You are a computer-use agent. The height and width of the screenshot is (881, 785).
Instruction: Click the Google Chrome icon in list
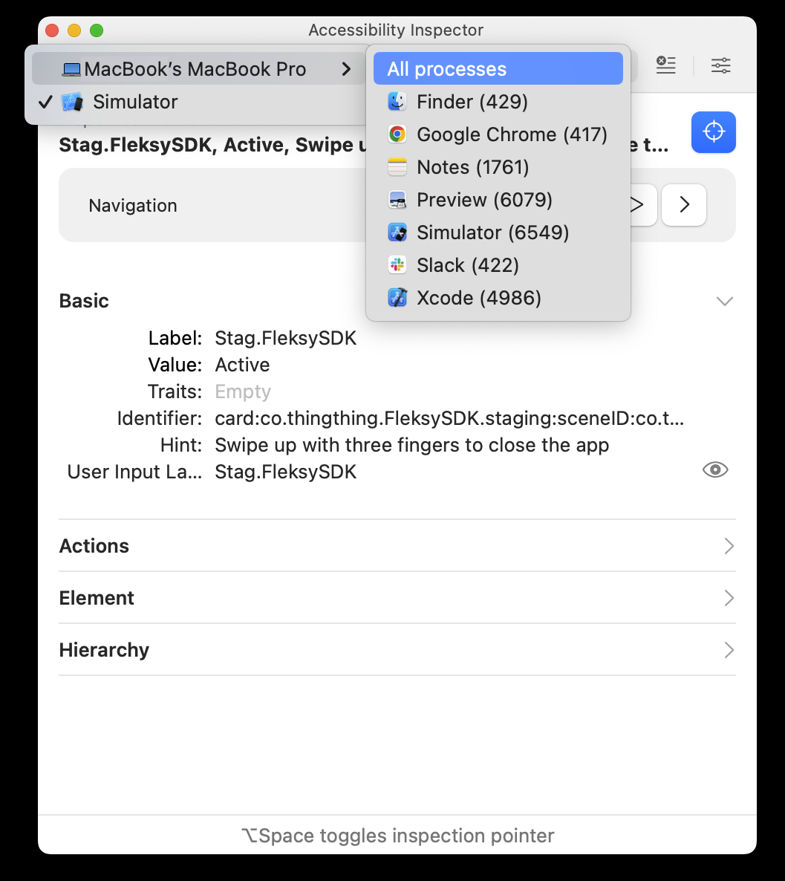pos(397,134)
